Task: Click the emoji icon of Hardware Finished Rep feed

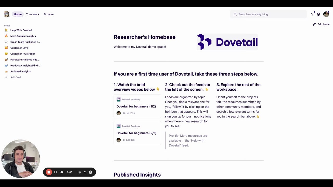Action: pos(6,59)
